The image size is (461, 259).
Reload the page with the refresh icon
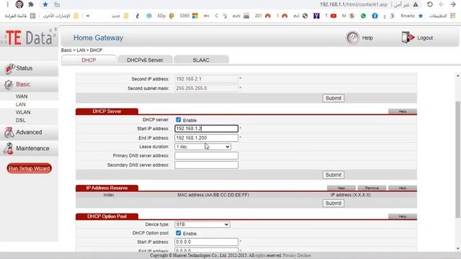430,4
